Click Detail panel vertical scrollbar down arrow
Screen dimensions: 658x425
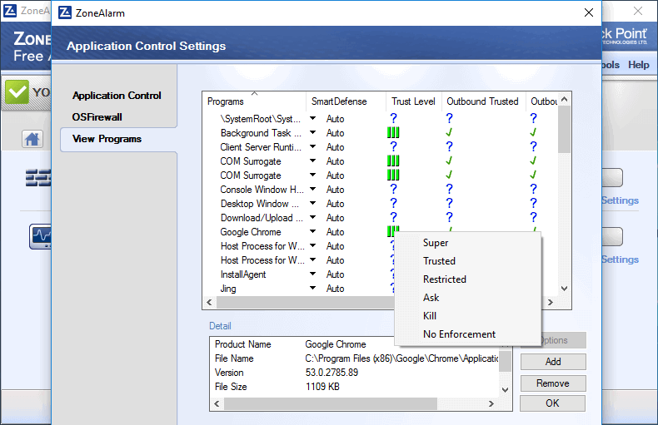[x=506, y=390]
